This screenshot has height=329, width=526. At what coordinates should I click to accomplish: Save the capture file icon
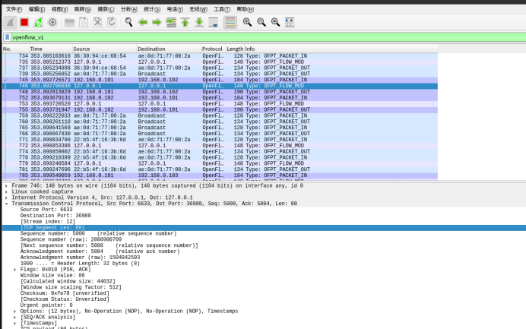[x=84, y=23]
